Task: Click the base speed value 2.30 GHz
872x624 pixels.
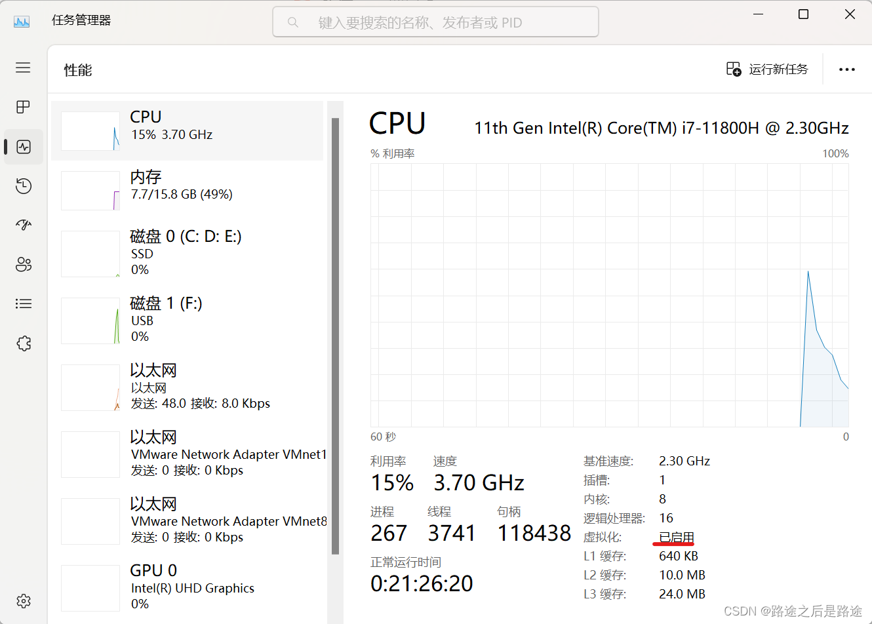Action: point(684,461)
